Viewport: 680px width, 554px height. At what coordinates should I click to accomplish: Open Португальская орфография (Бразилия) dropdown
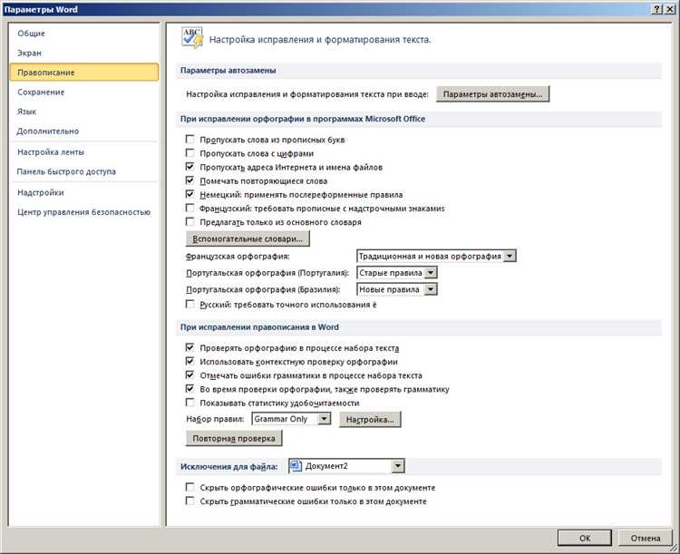point(431,289)
